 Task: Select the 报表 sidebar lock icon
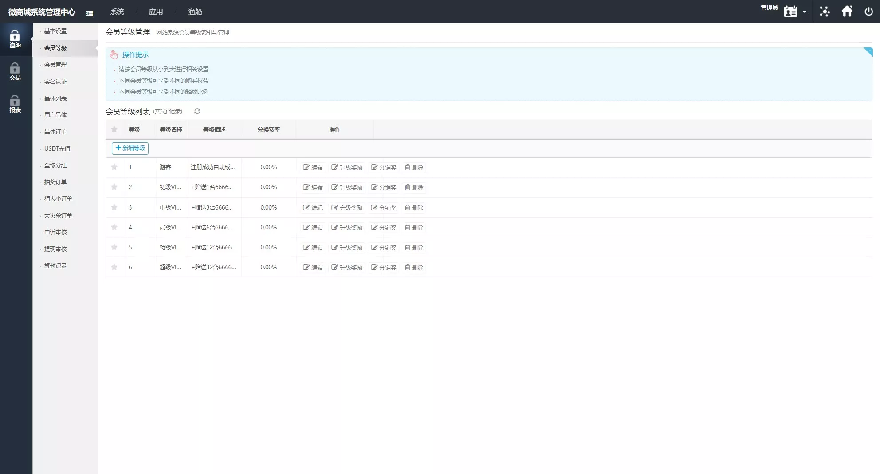[15, 104]
